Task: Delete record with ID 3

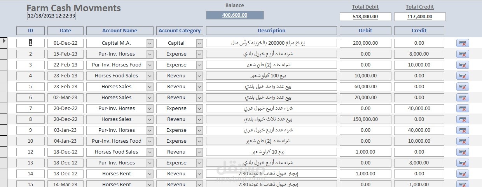Action: click(x=463, y=65)
